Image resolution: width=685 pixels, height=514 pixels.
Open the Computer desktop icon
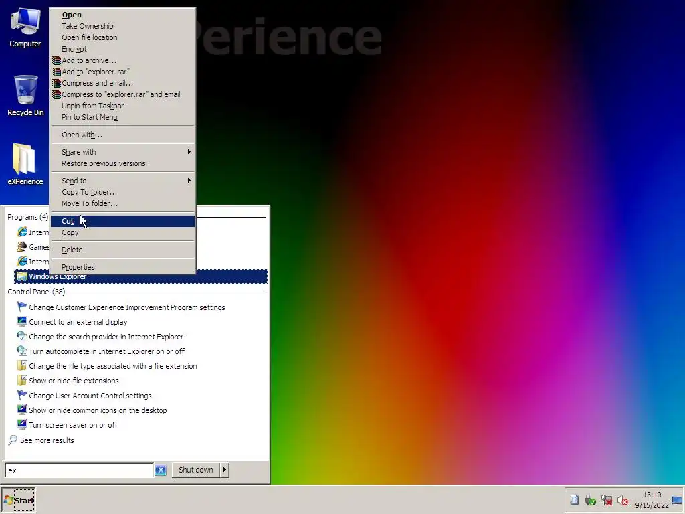tap(25, 27)
